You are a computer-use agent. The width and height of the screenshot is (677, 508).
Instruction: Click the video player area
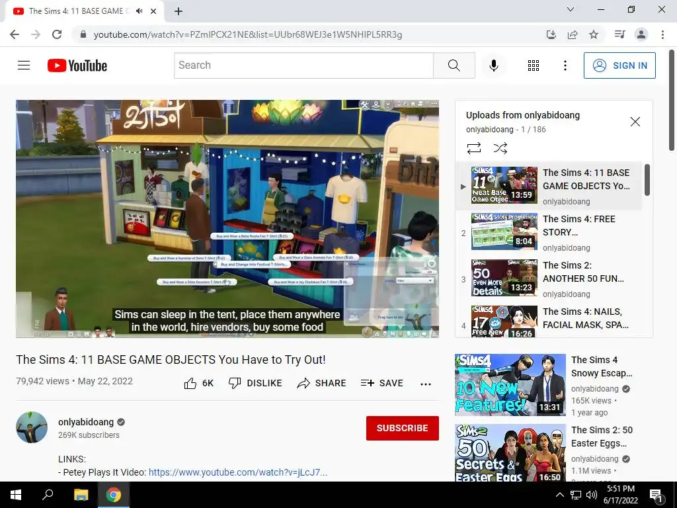coord(227,218)
